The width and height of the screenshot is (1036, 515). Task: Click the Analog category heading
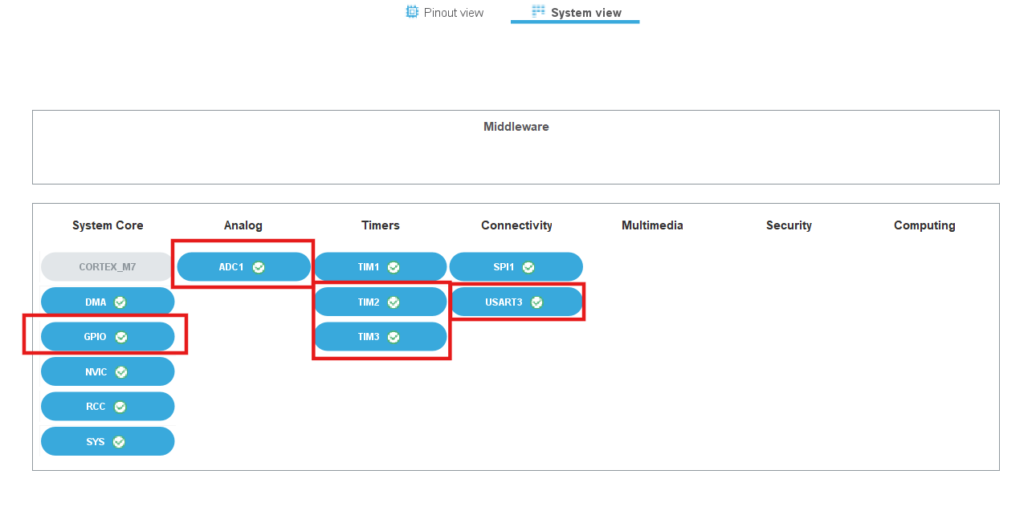pos(243,225)
